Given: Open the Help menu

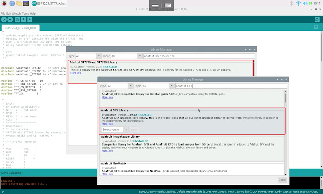Looking at the screenshot, I should point(33,14).
